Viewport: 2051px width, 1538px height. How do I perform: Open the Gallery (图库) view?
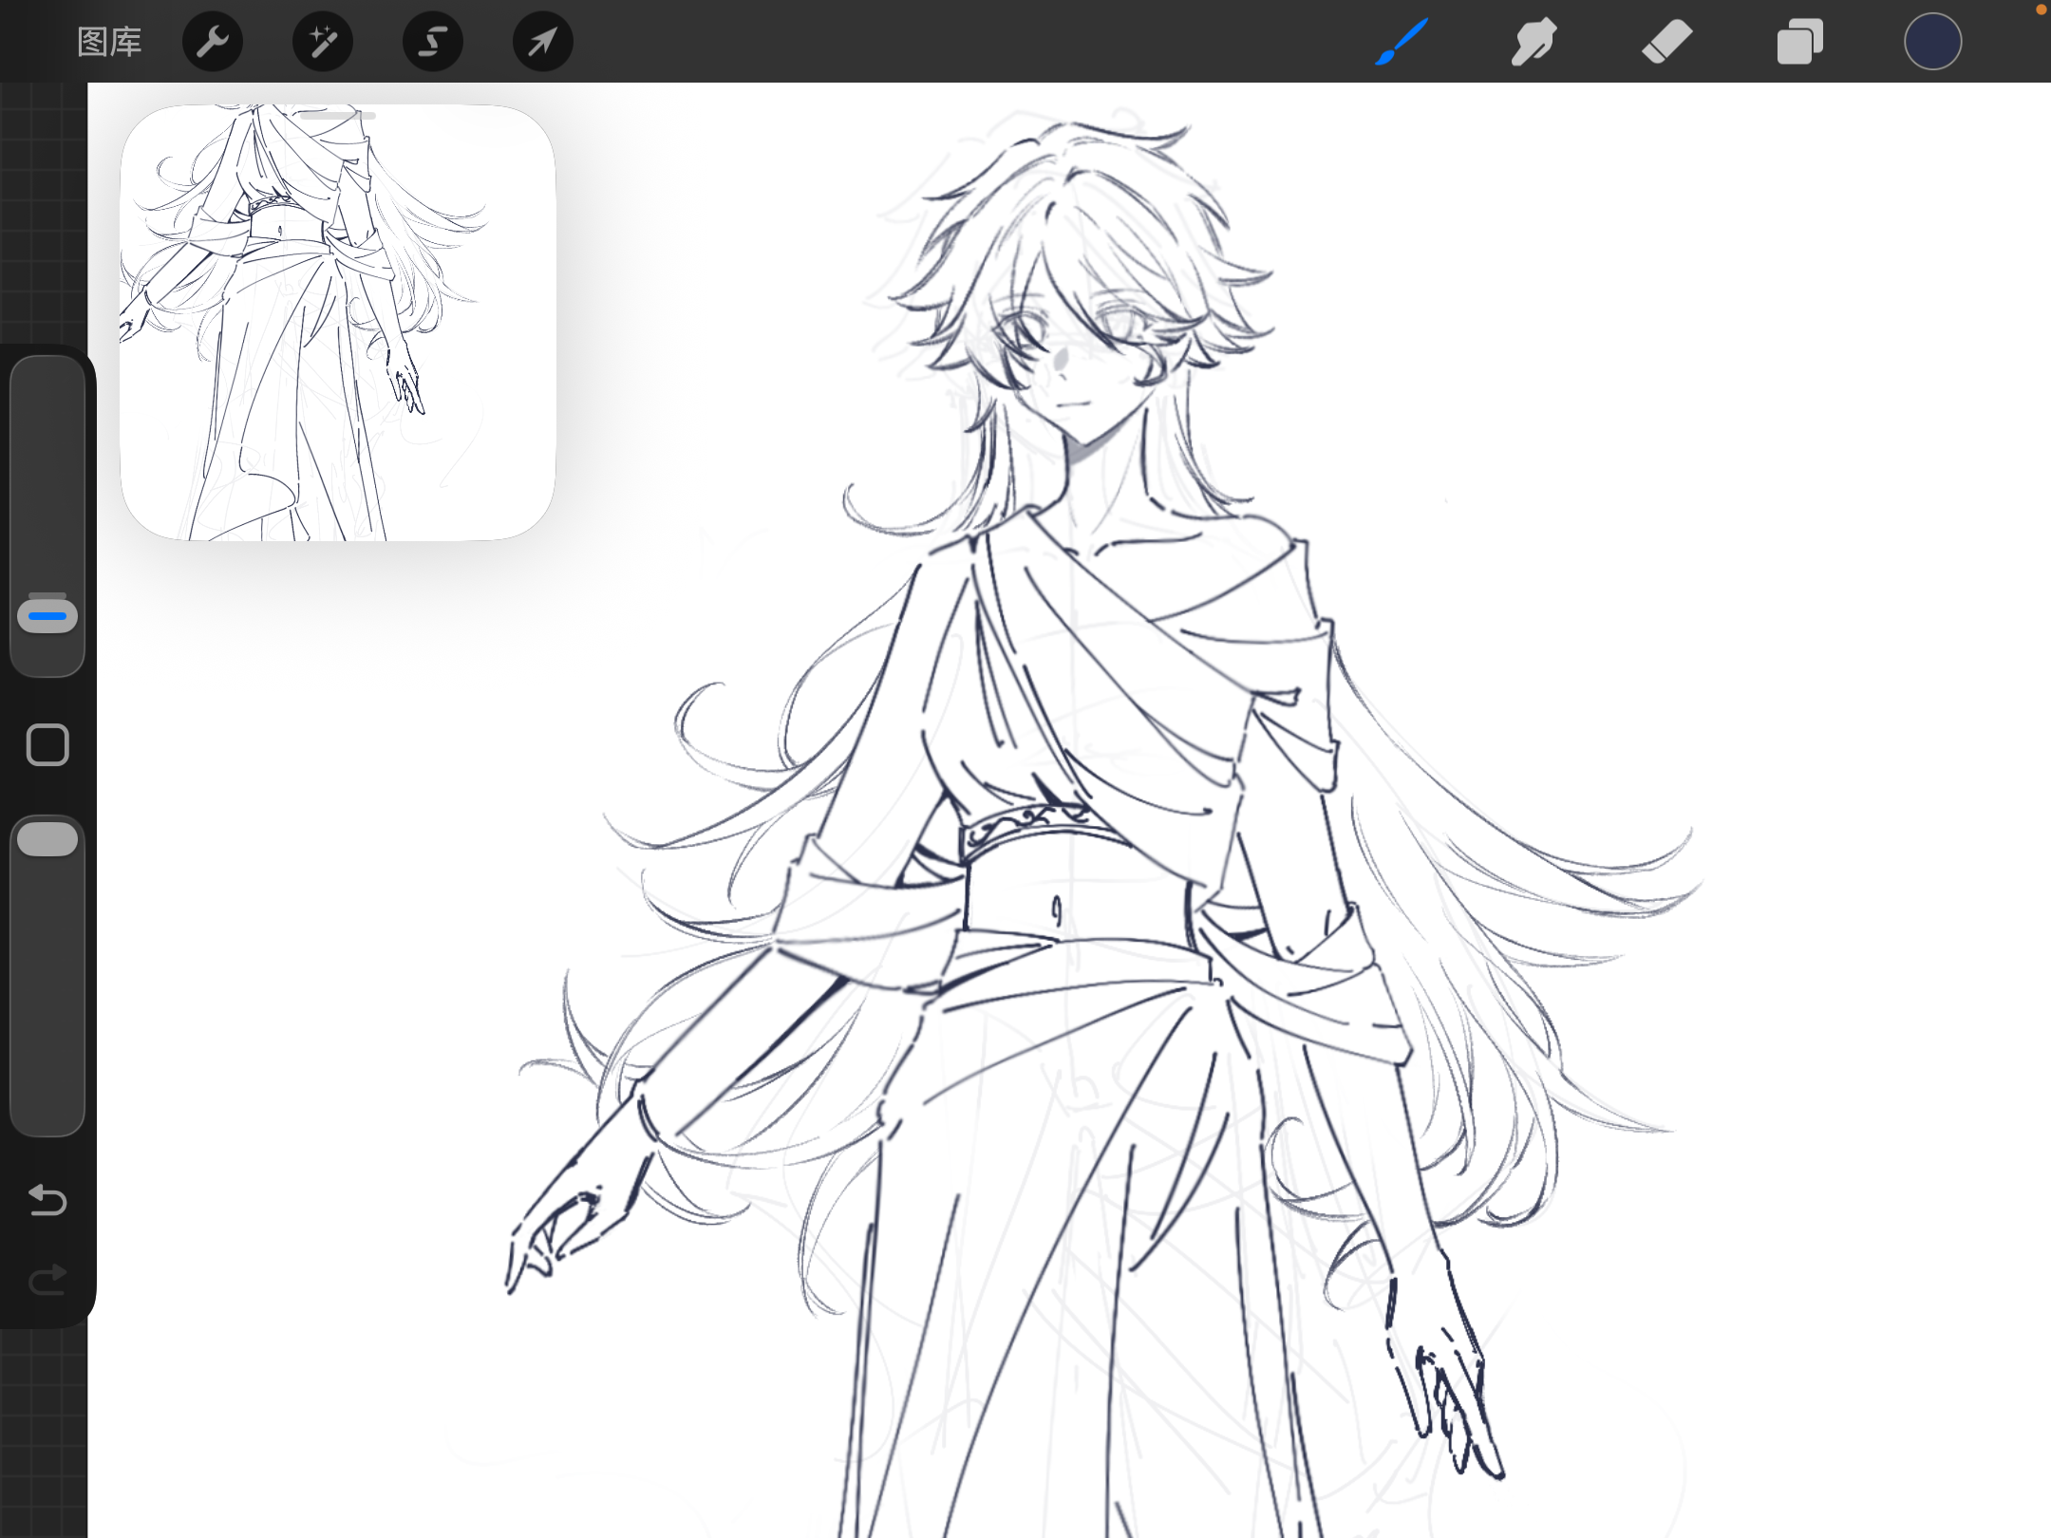pos(109,42)
